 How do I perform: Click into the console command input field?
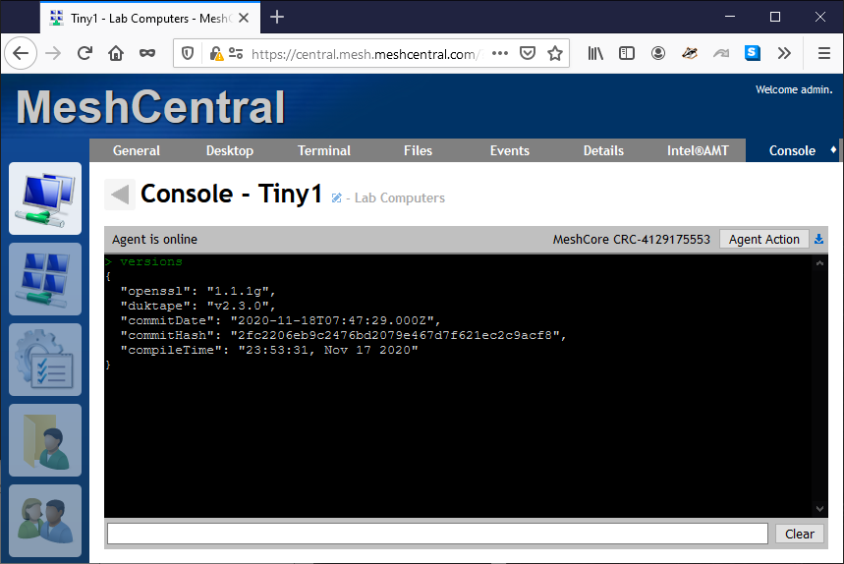[x=437, y=534]
